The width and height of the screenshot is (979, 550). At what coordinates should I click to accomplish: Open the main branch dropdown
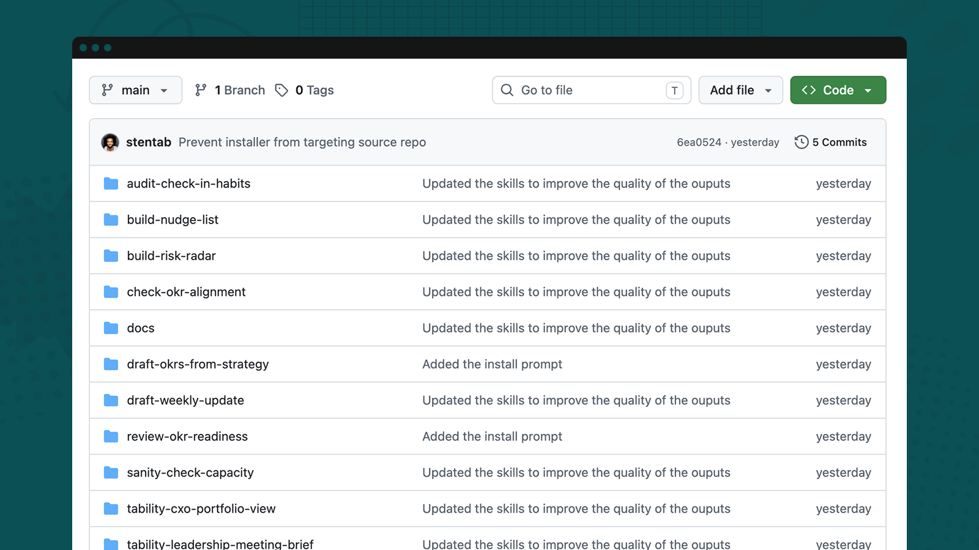(x=135, y=90)
